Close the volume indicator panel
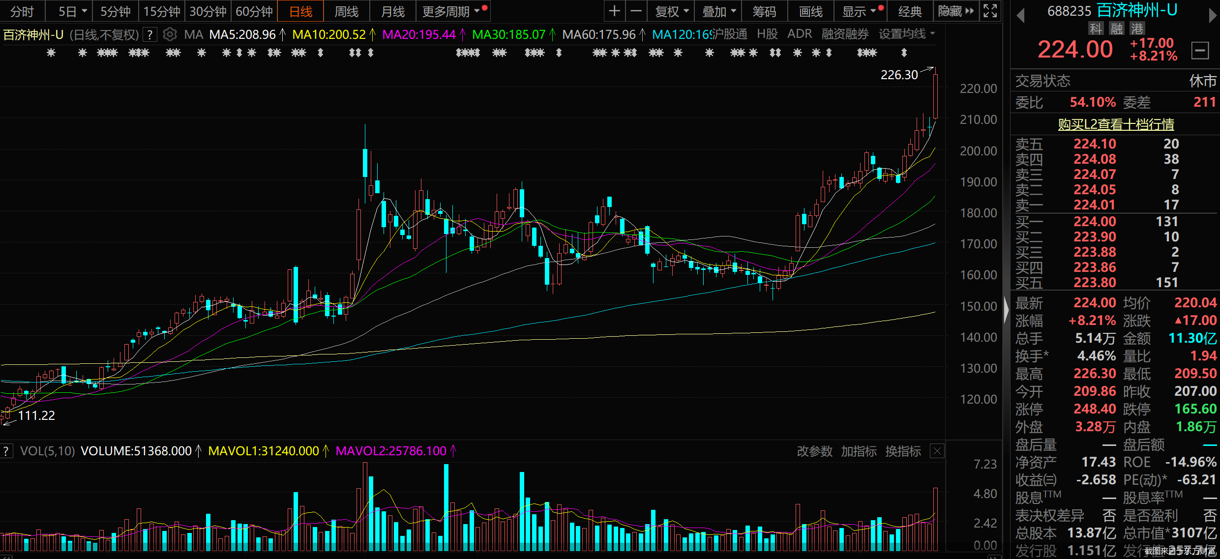Viewport: 1220px width, 559px height. click(937, 451)
